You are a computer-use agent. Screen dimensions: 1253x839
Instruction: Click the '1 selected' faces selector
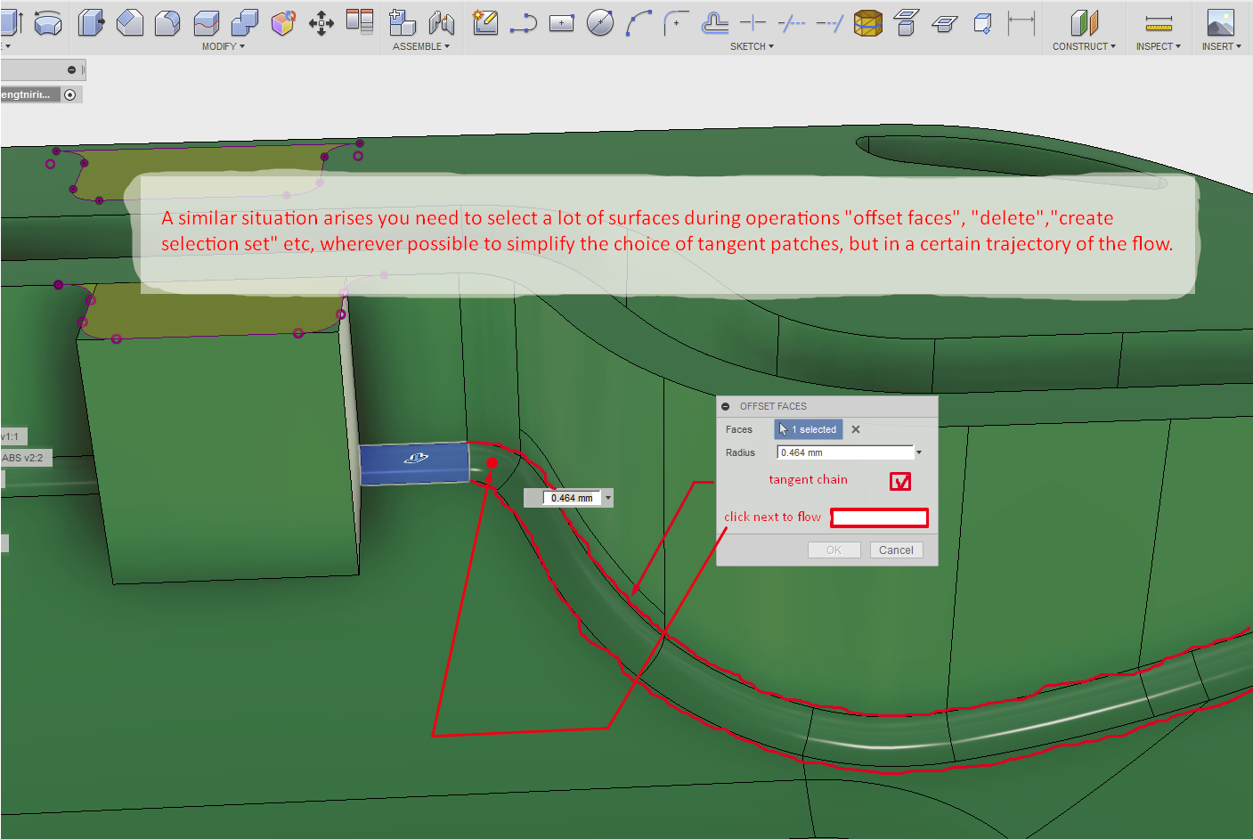[x=808, y=429]
